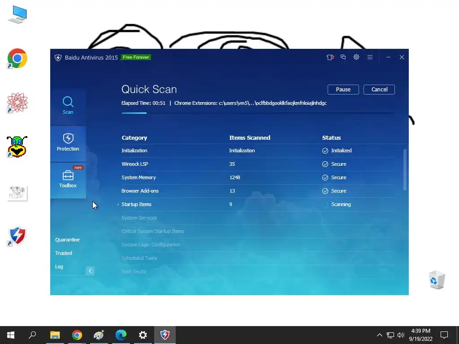The width and height of the screenshot is (459, 344).
Task: Minimize the Baidu Antivirus window
Action: point(388,57)
